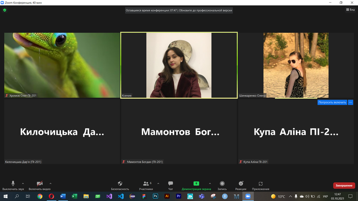Viewport: 358px width, 201px height.
Task: Open the Security (Безопасность) menu
Action: click(x=120, y=185)
